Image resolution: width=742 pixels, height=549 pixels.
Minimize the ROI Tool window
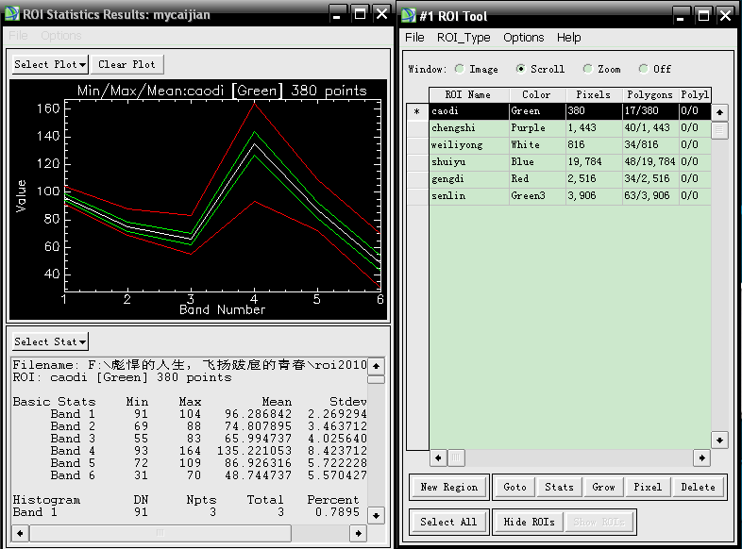[681, 16]
